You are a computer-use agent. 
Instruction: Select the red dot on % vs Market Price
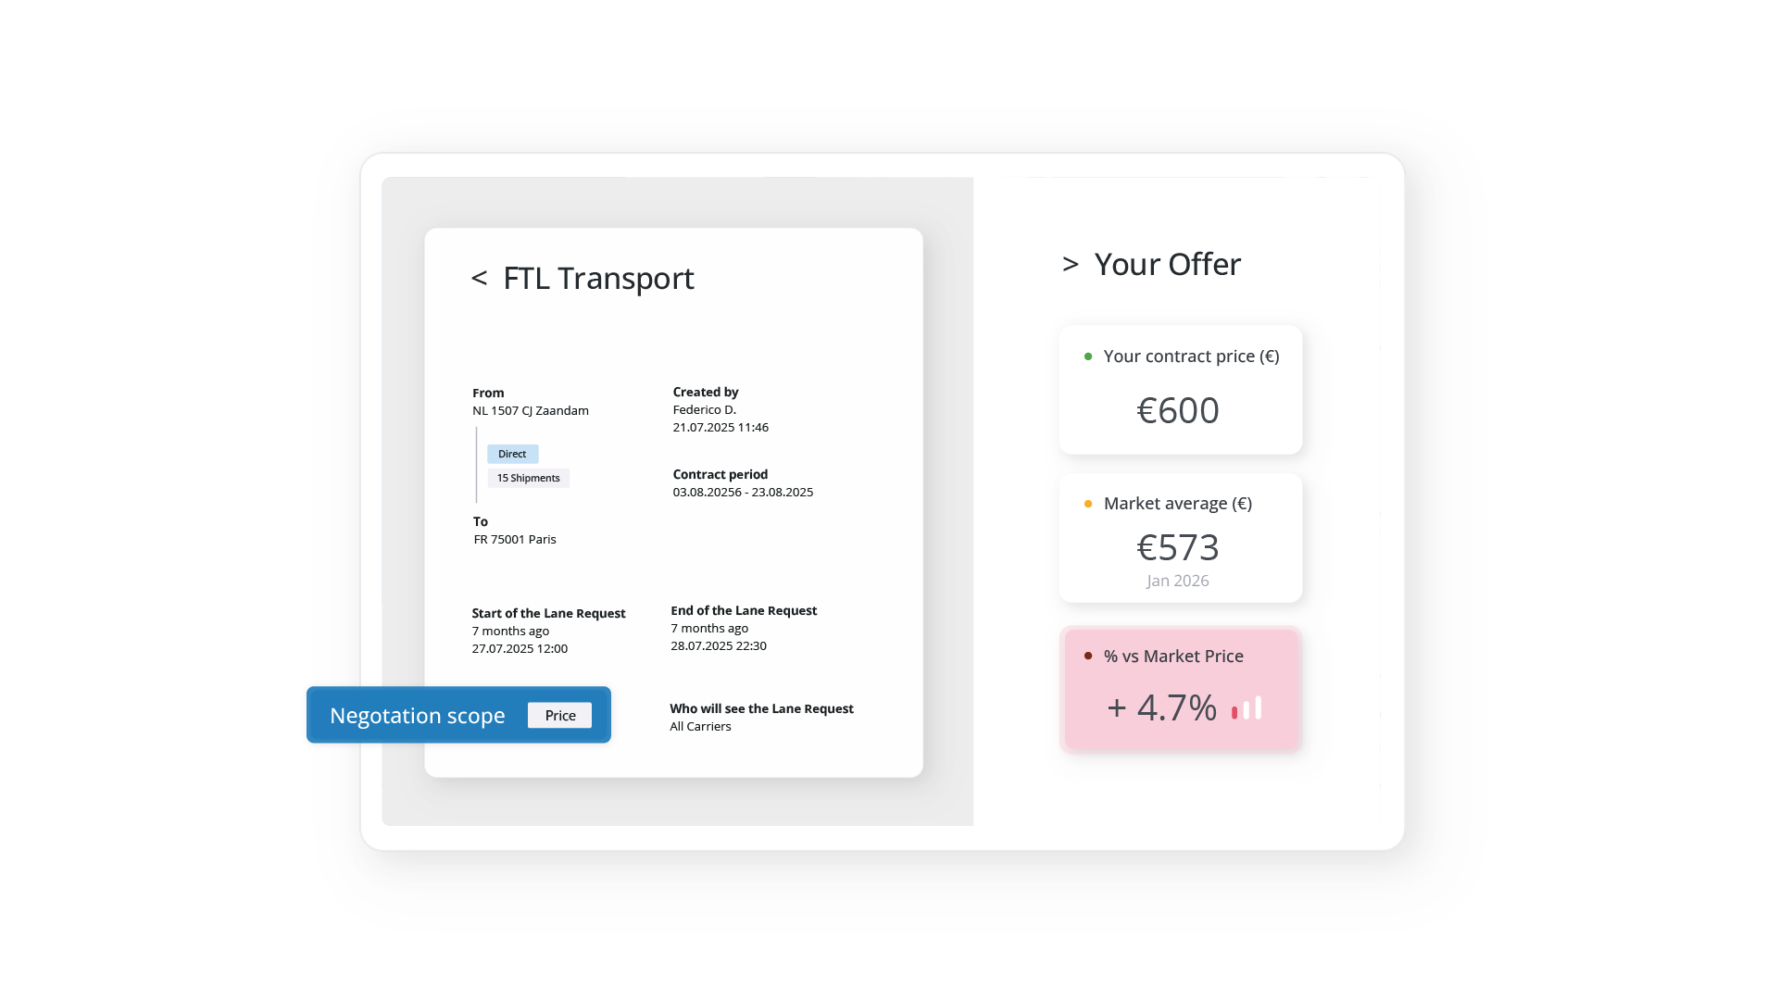[1088, 656]
